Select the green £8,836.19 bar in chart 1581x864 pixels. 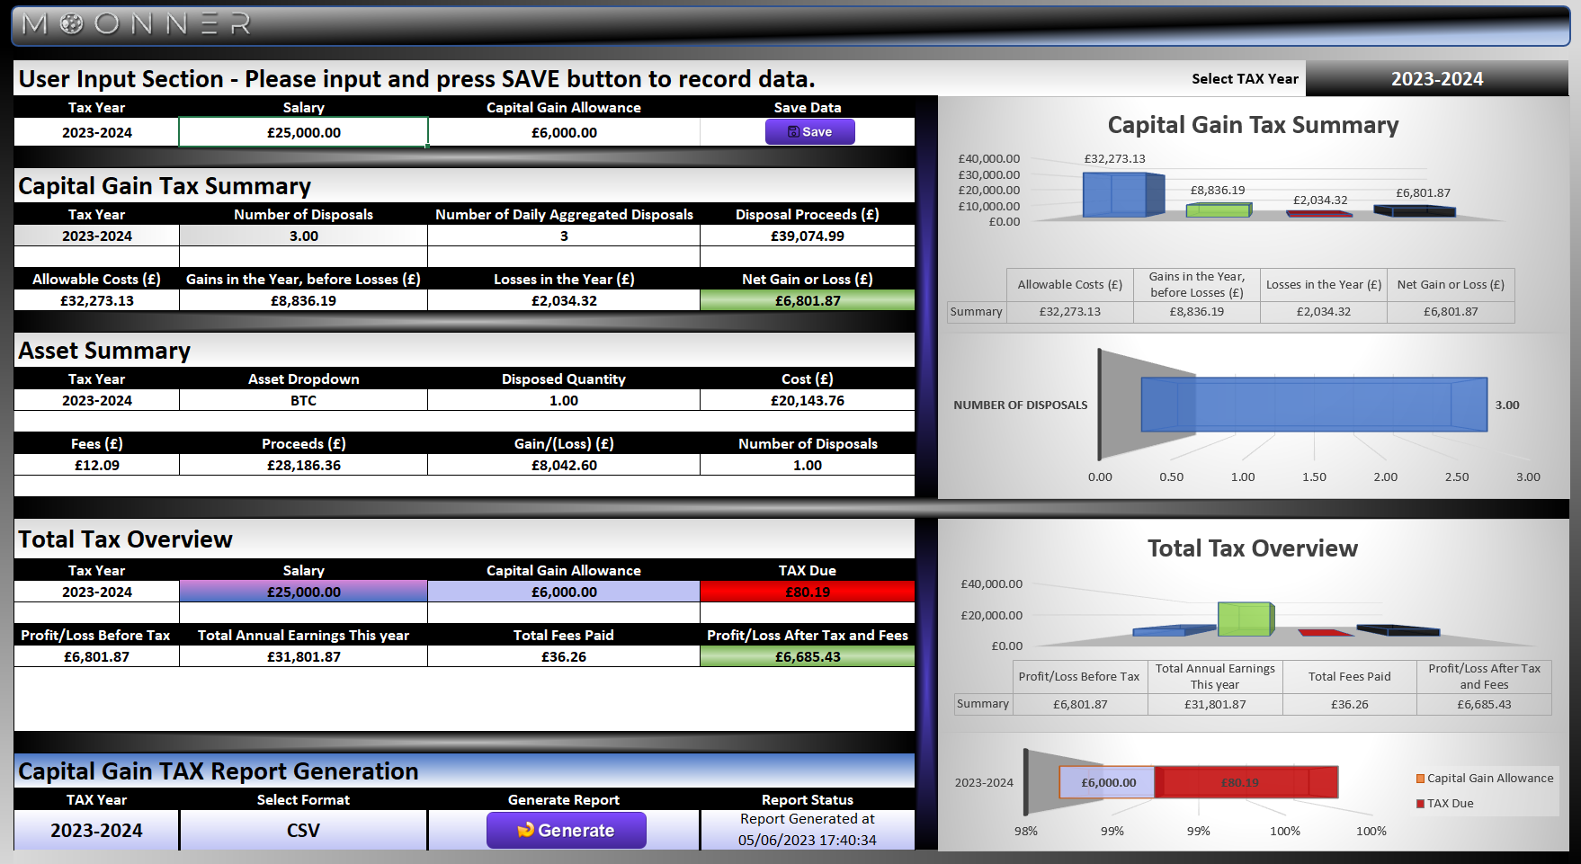click(x=1218, y=210)
